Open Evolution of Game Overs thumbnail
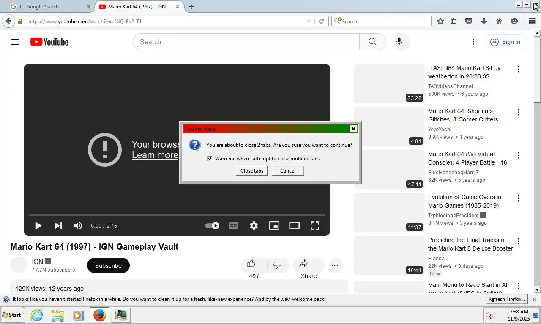 [389, 213]
